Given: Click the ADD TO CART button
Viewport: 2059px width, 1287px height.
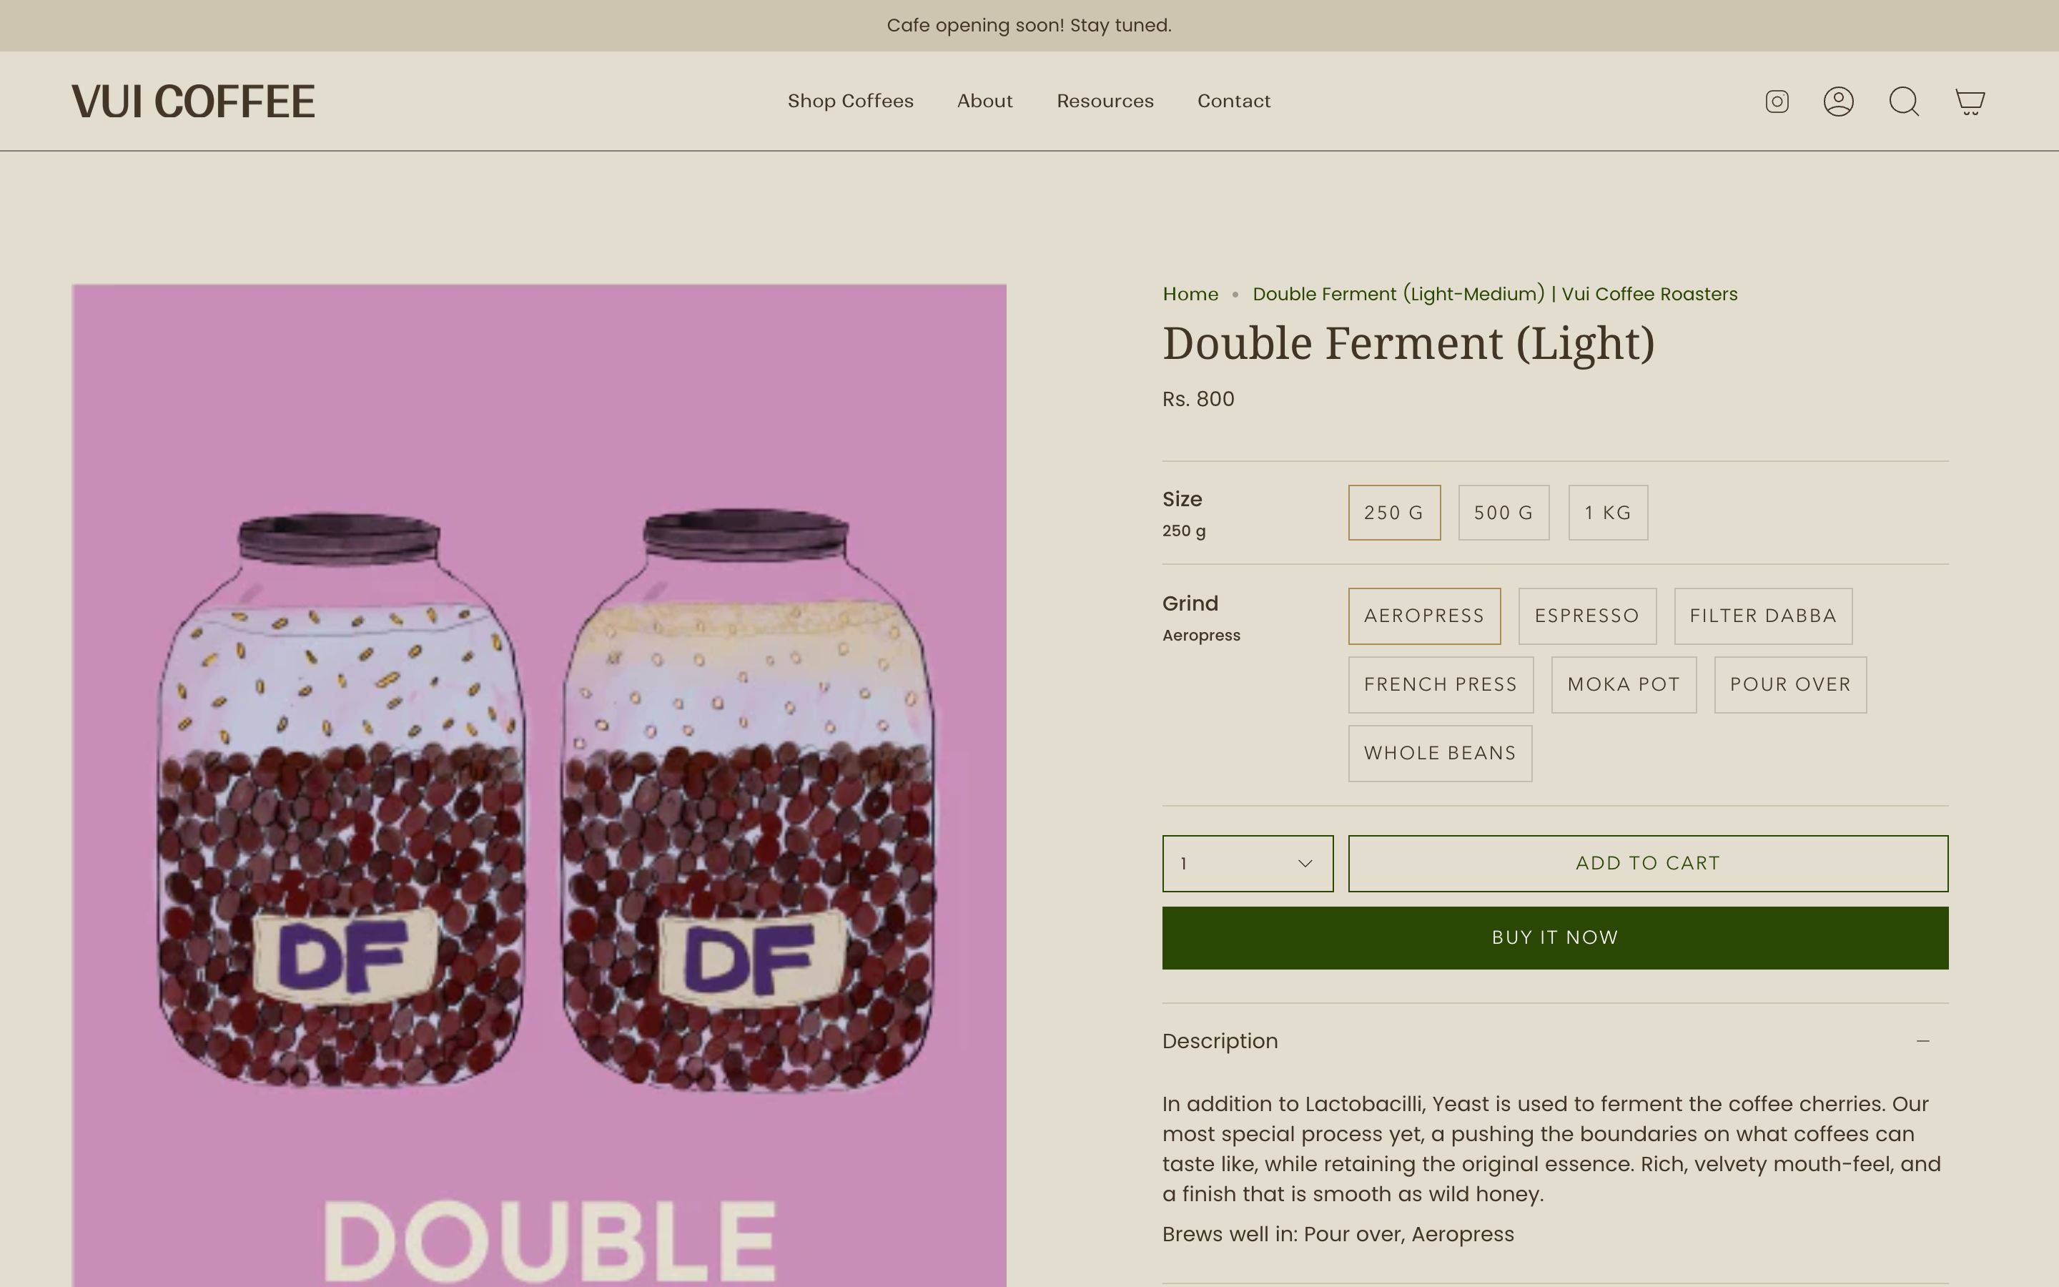Looking at the screenshot, I should coord(1647,862).
